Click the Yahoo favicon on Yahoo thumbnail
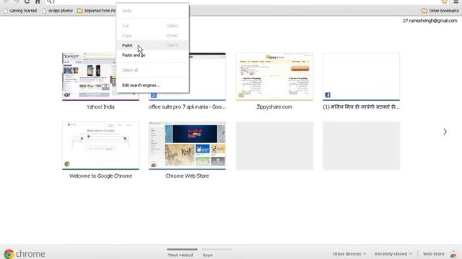The height and width of the screenshot is (259, 462). point(67,95)
